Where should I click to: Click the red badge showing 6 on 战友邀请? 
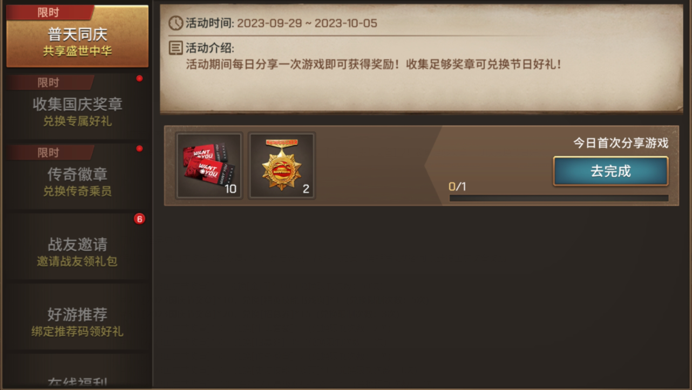click(x=139, y=219)
